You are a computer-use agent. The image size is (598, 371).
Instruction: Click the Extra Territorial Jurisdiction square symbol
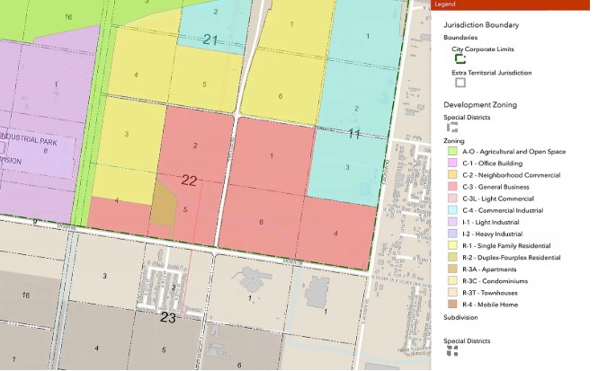pyautogui.click(x=460, y=82)
